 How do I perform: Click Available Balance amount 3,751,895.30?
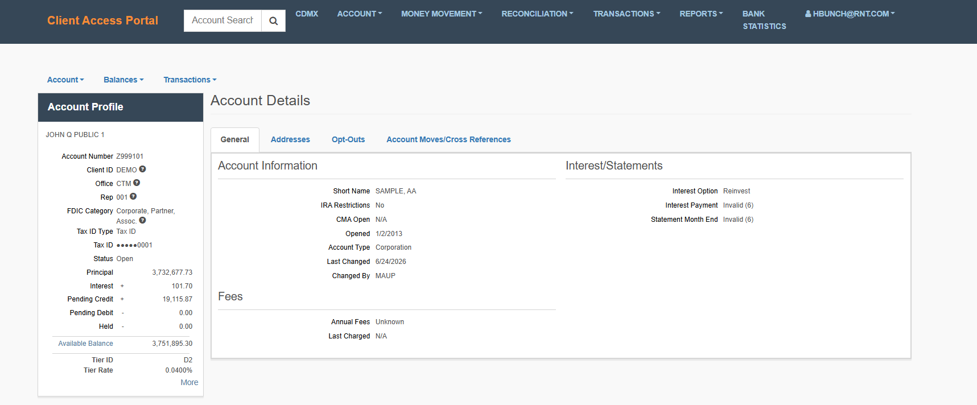click(172, 344)
